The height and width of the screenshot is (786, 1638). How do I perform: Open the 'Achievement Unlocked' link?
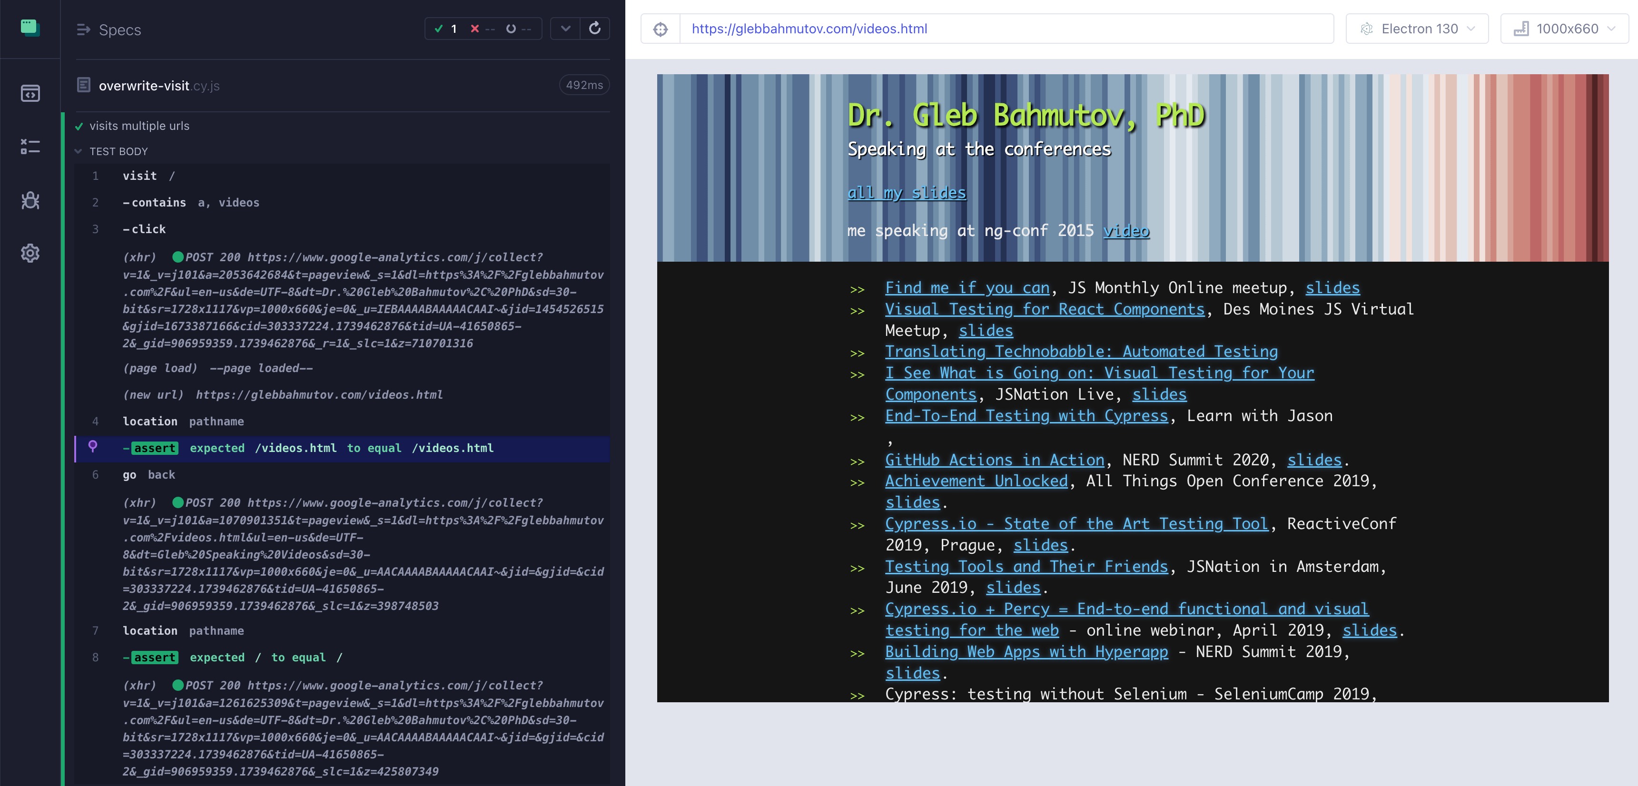coord(976,481)
